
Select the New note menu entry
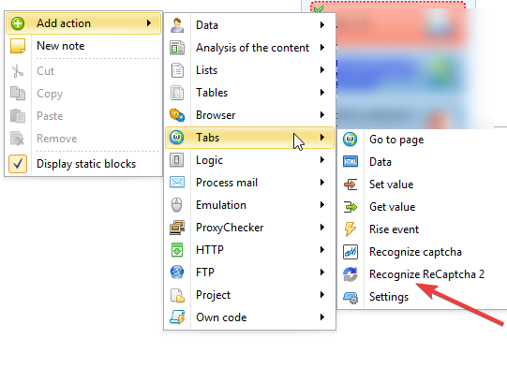(x=83, y=46)
